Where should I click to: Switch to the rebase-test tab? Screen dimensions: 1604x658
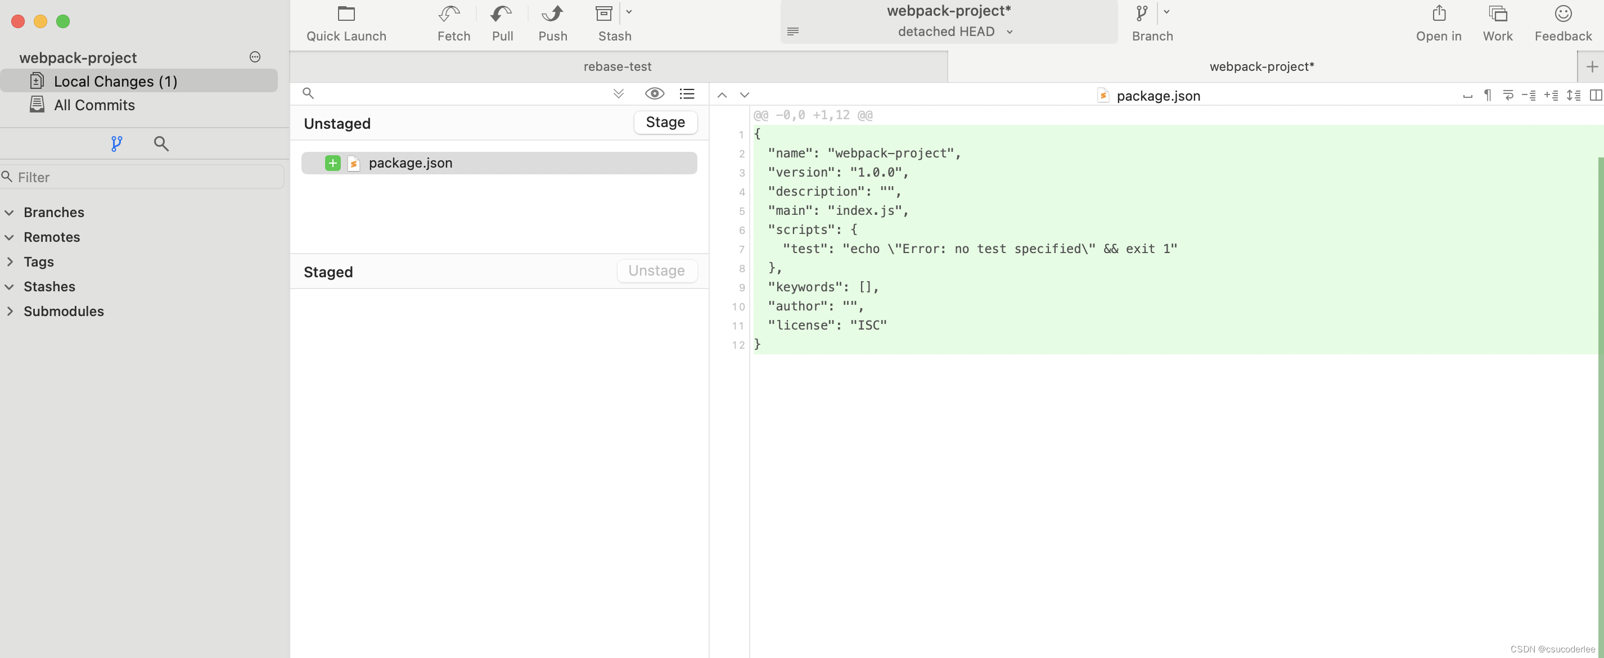[617, 66]
